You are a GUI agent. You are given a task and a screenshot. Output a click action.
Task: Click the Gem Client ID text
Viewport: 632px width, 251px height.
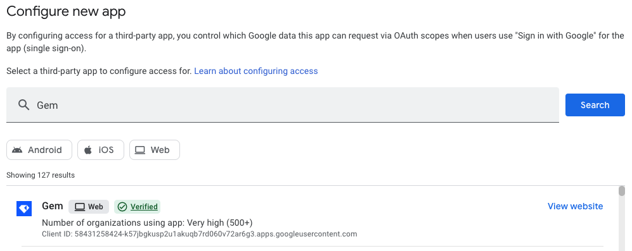(200, 234)
